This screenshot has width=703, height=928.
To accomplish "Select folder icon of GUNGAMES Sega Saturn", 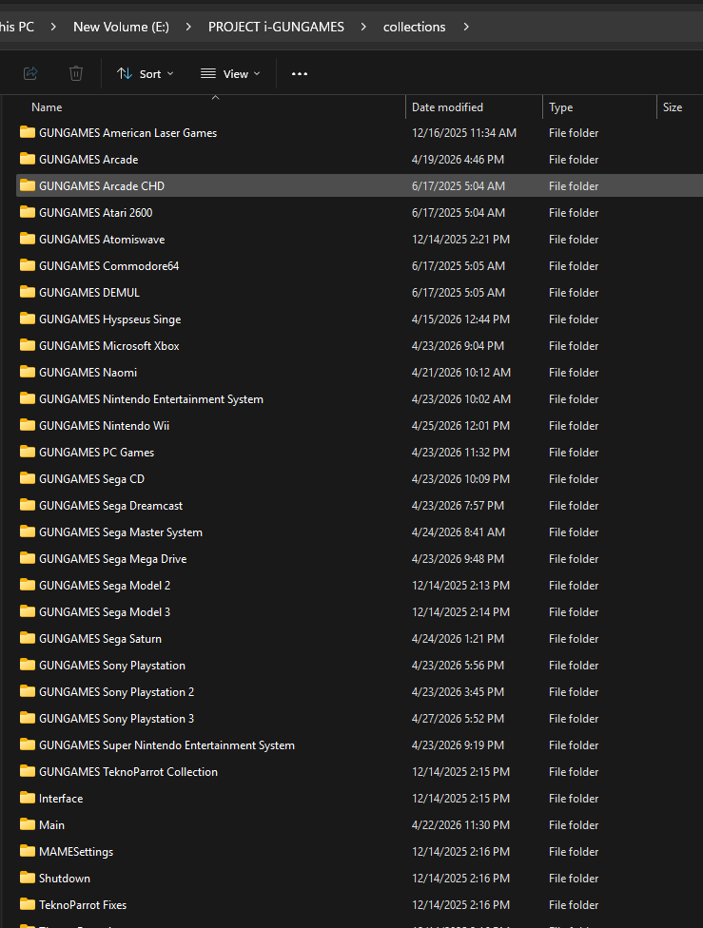I will pyautogui.click(x=28, y=638).
